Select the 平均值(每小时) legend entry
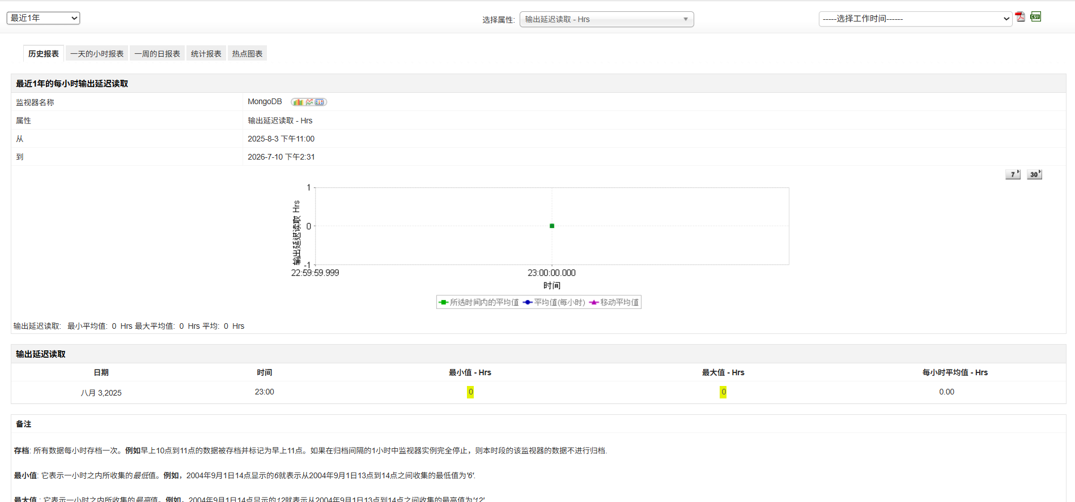 [x=554, y=302]
